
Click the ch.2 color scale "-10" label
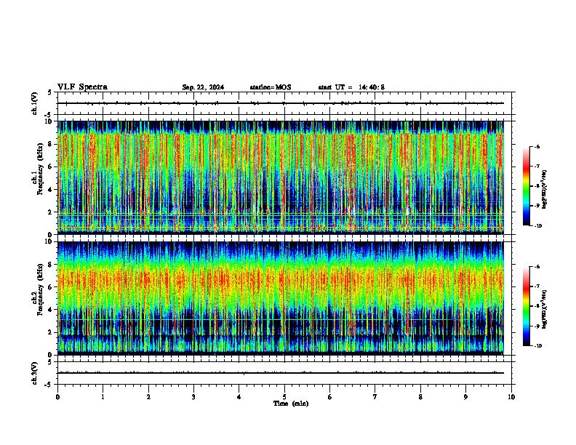pos(537,346)
